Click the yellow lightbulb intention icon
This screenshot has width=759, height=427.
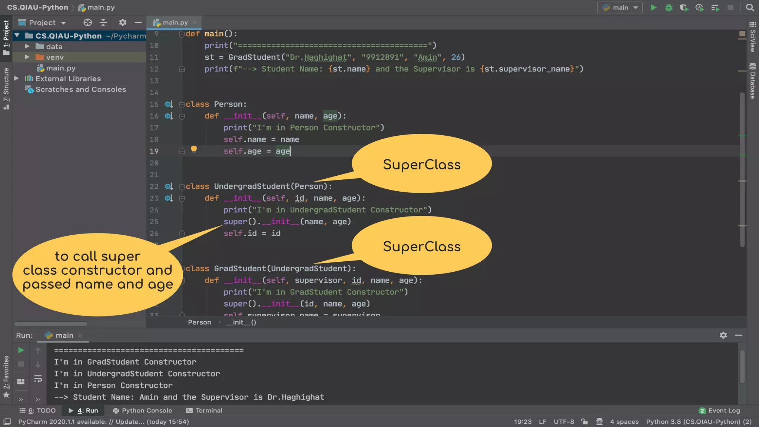point(193,149)
